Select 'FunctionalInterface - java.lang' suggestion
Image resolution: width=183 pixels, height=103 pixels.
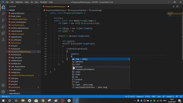point(101,87)
